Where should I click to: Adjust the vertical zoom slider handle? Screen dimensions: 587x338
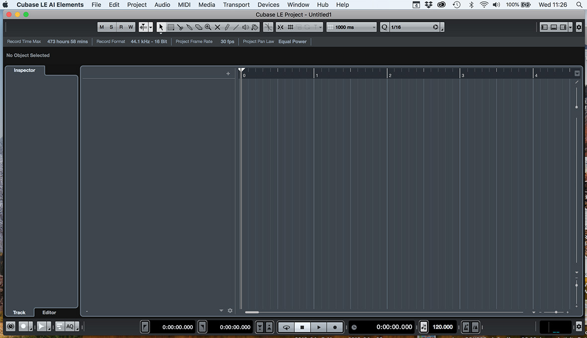[577, 285]
